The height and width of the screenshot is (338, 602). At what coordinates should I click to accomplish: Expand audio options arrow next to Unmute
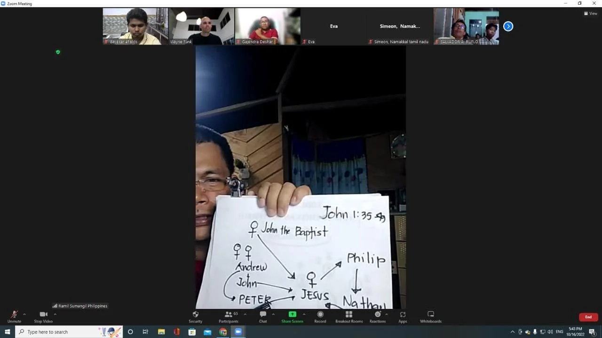(24, 314)
